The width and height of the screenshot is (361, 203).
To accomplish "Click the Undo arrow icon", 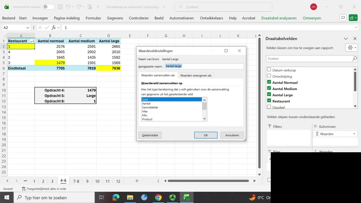I will pyautogui.click(x=68, y=7).
